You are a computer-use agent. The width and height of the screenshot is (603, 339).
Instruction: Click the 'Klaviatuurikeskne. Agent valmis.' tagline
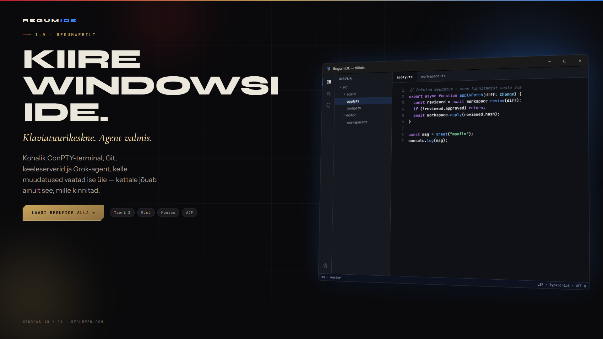pyautogui.click(x=87, y=138)
